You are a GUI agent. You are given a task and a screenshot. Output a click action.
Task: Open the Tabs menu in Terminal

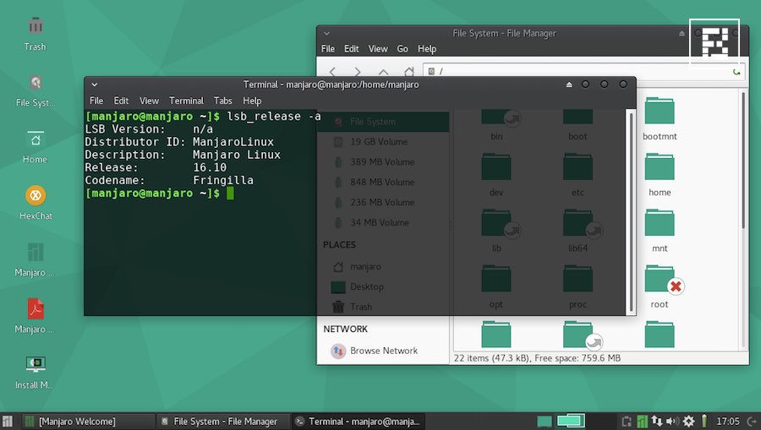[x=222, y=101]
